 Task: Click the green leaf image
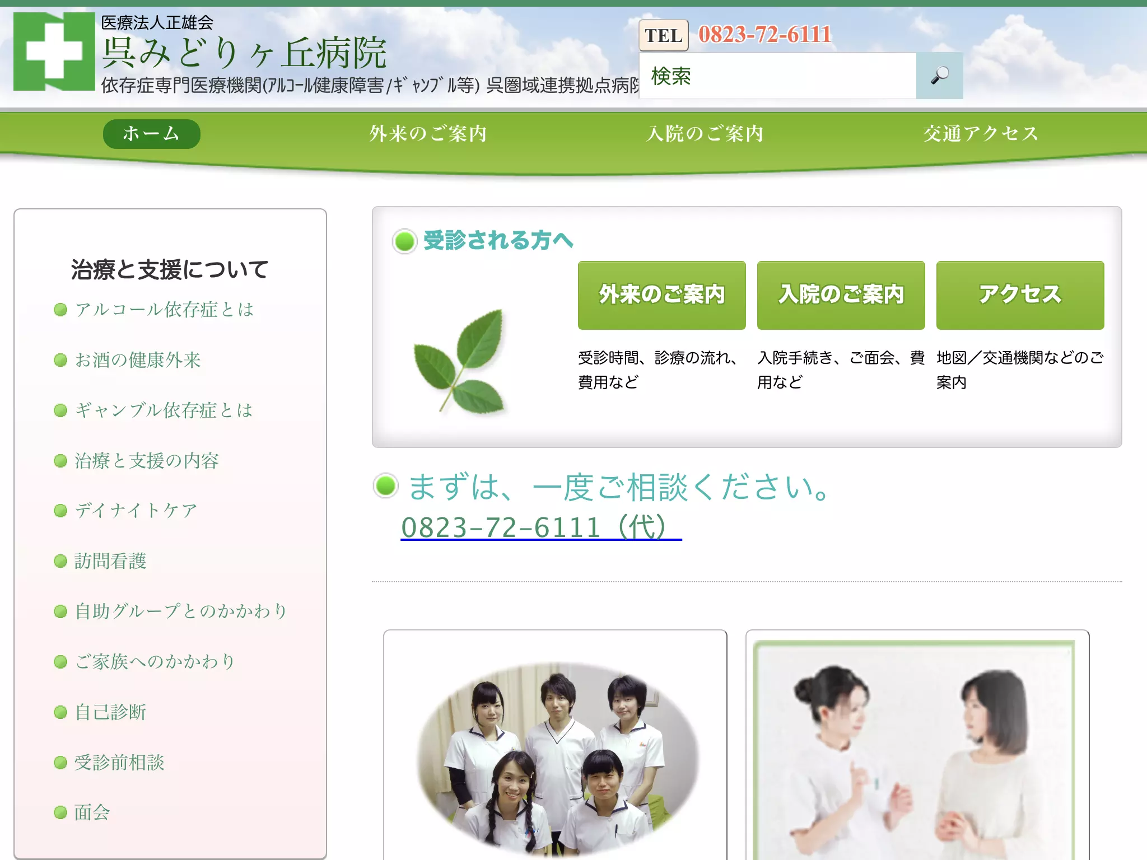tap(459, 362)
